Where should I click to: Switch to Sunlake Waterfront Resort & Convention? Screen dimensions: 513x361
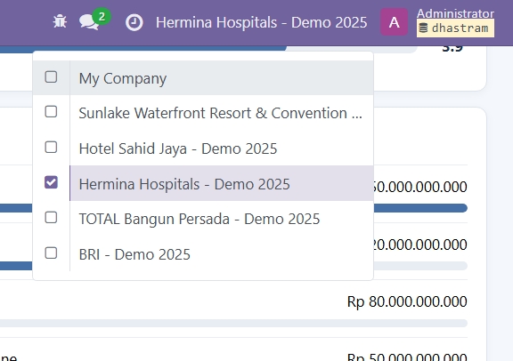pyautogui.click(x=222, y=113)
